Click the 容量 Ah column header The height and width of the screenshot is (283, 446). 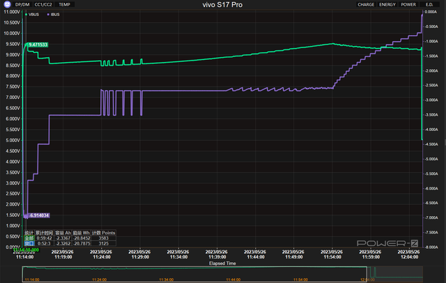pyautogui.click(x=63, y=233)
